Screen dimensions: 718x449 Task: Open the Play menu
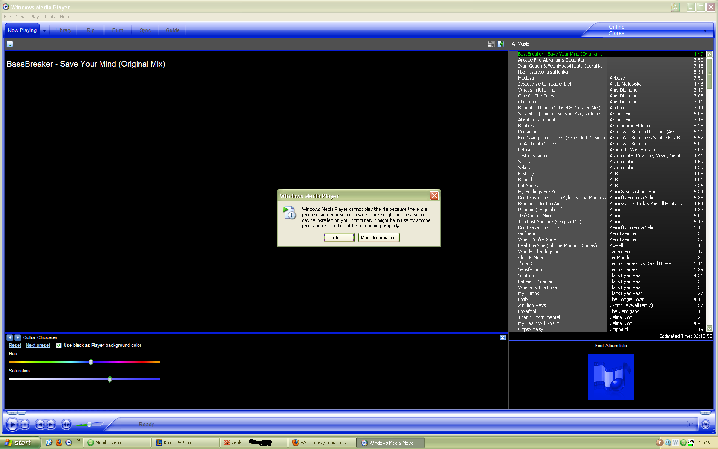point(35,17)
